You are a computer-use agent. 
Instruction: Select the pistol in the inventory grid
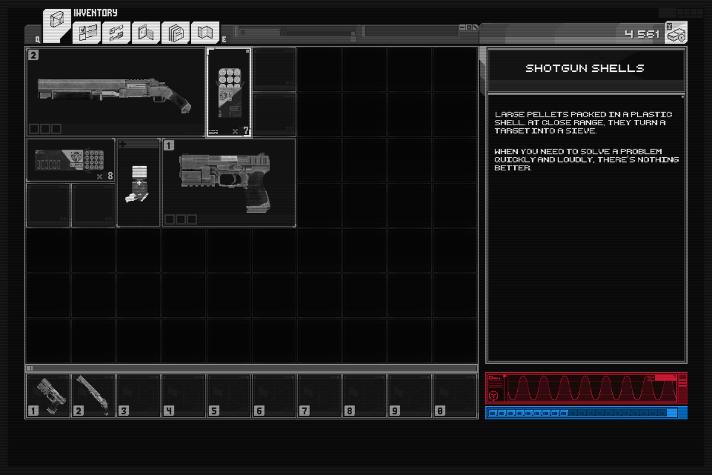229,182
